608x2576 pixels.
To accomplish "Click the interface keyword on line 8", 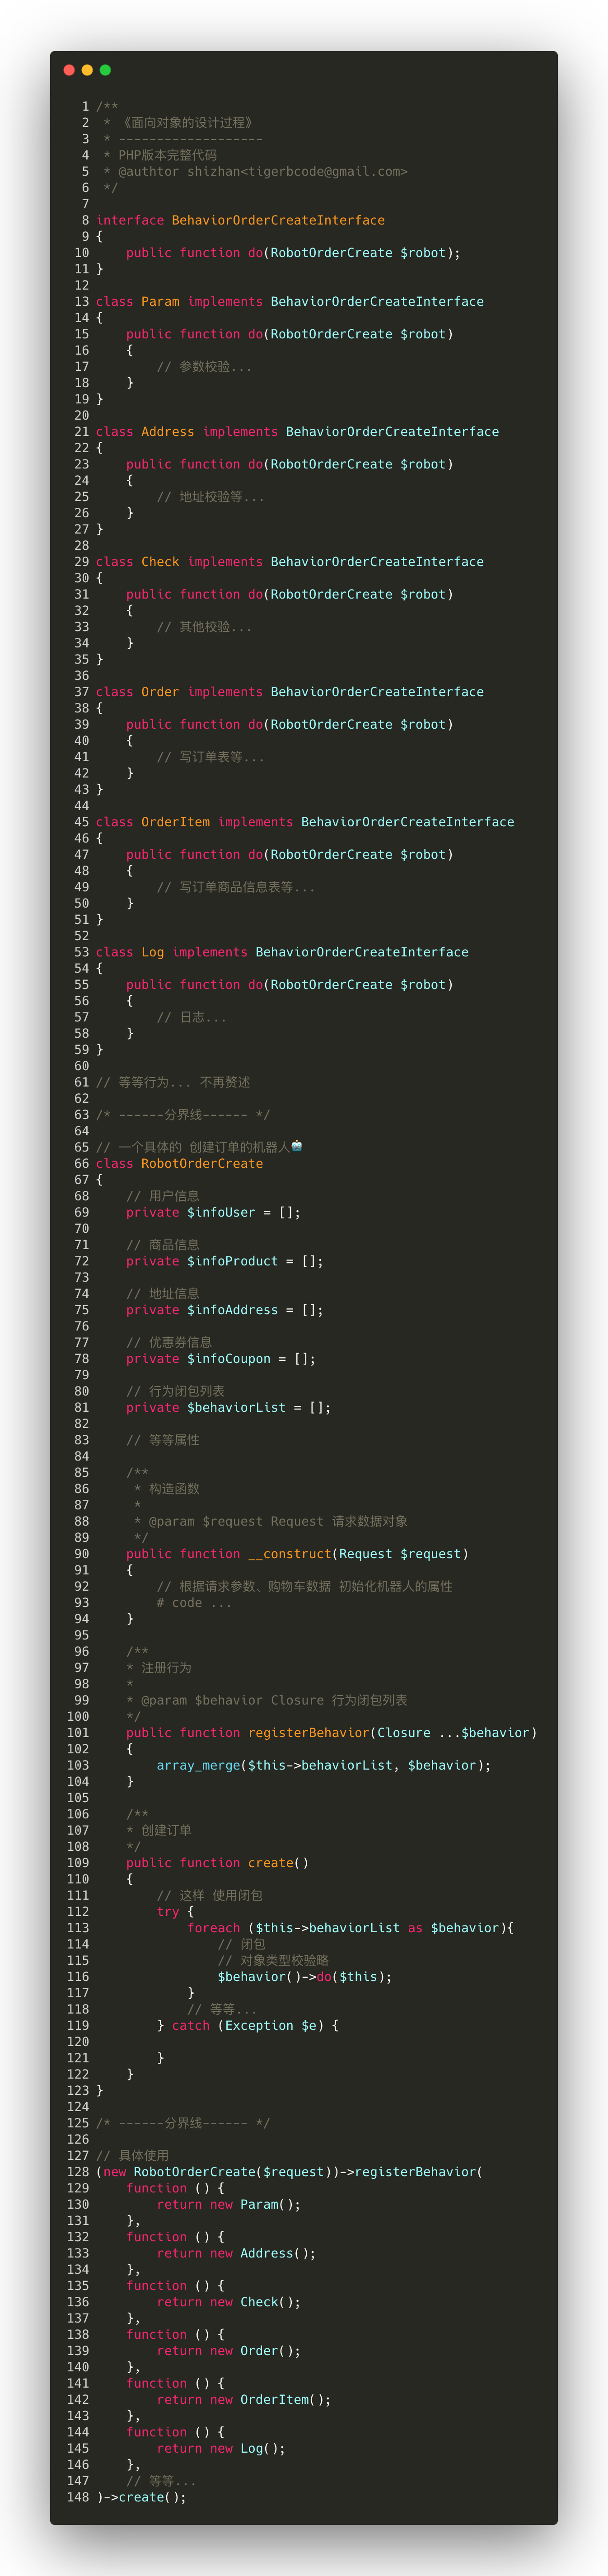I will coord(130,220).
